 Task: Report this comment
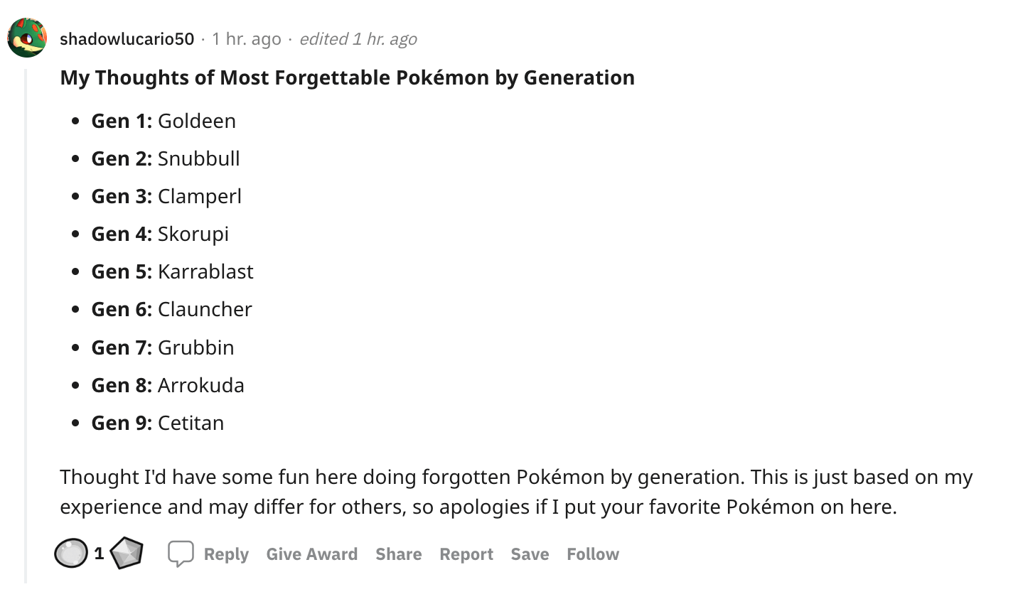point(466,554)
